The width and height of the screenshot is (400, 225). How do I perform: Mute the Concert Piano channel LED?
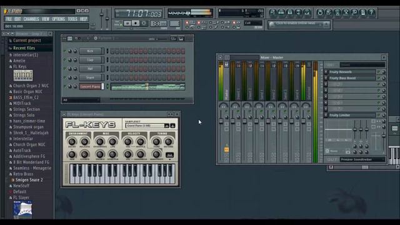(64, 86)
